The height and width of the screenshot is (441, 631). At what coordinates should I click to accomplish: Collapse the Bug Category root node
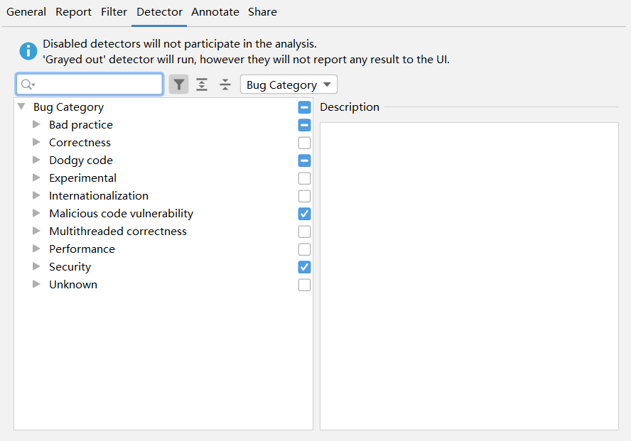[x=21, y=107]
